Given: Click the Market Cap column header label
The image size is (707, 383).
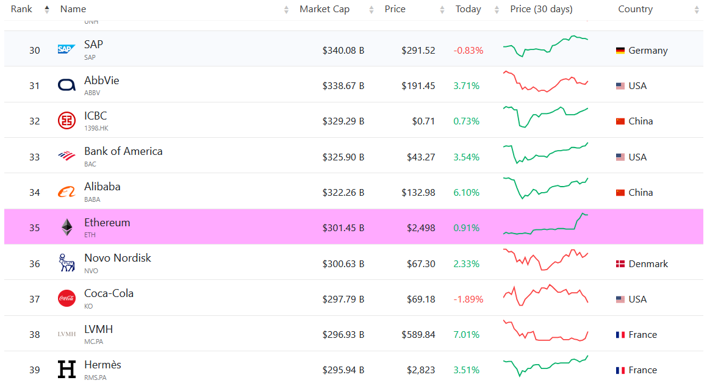Looking at the screenshot, I should pos(325,9).
